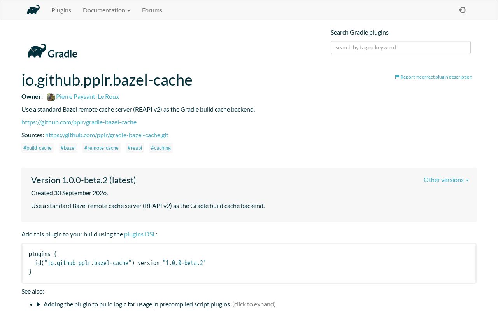Focus the search by tag or keyword field

point(401,47)
